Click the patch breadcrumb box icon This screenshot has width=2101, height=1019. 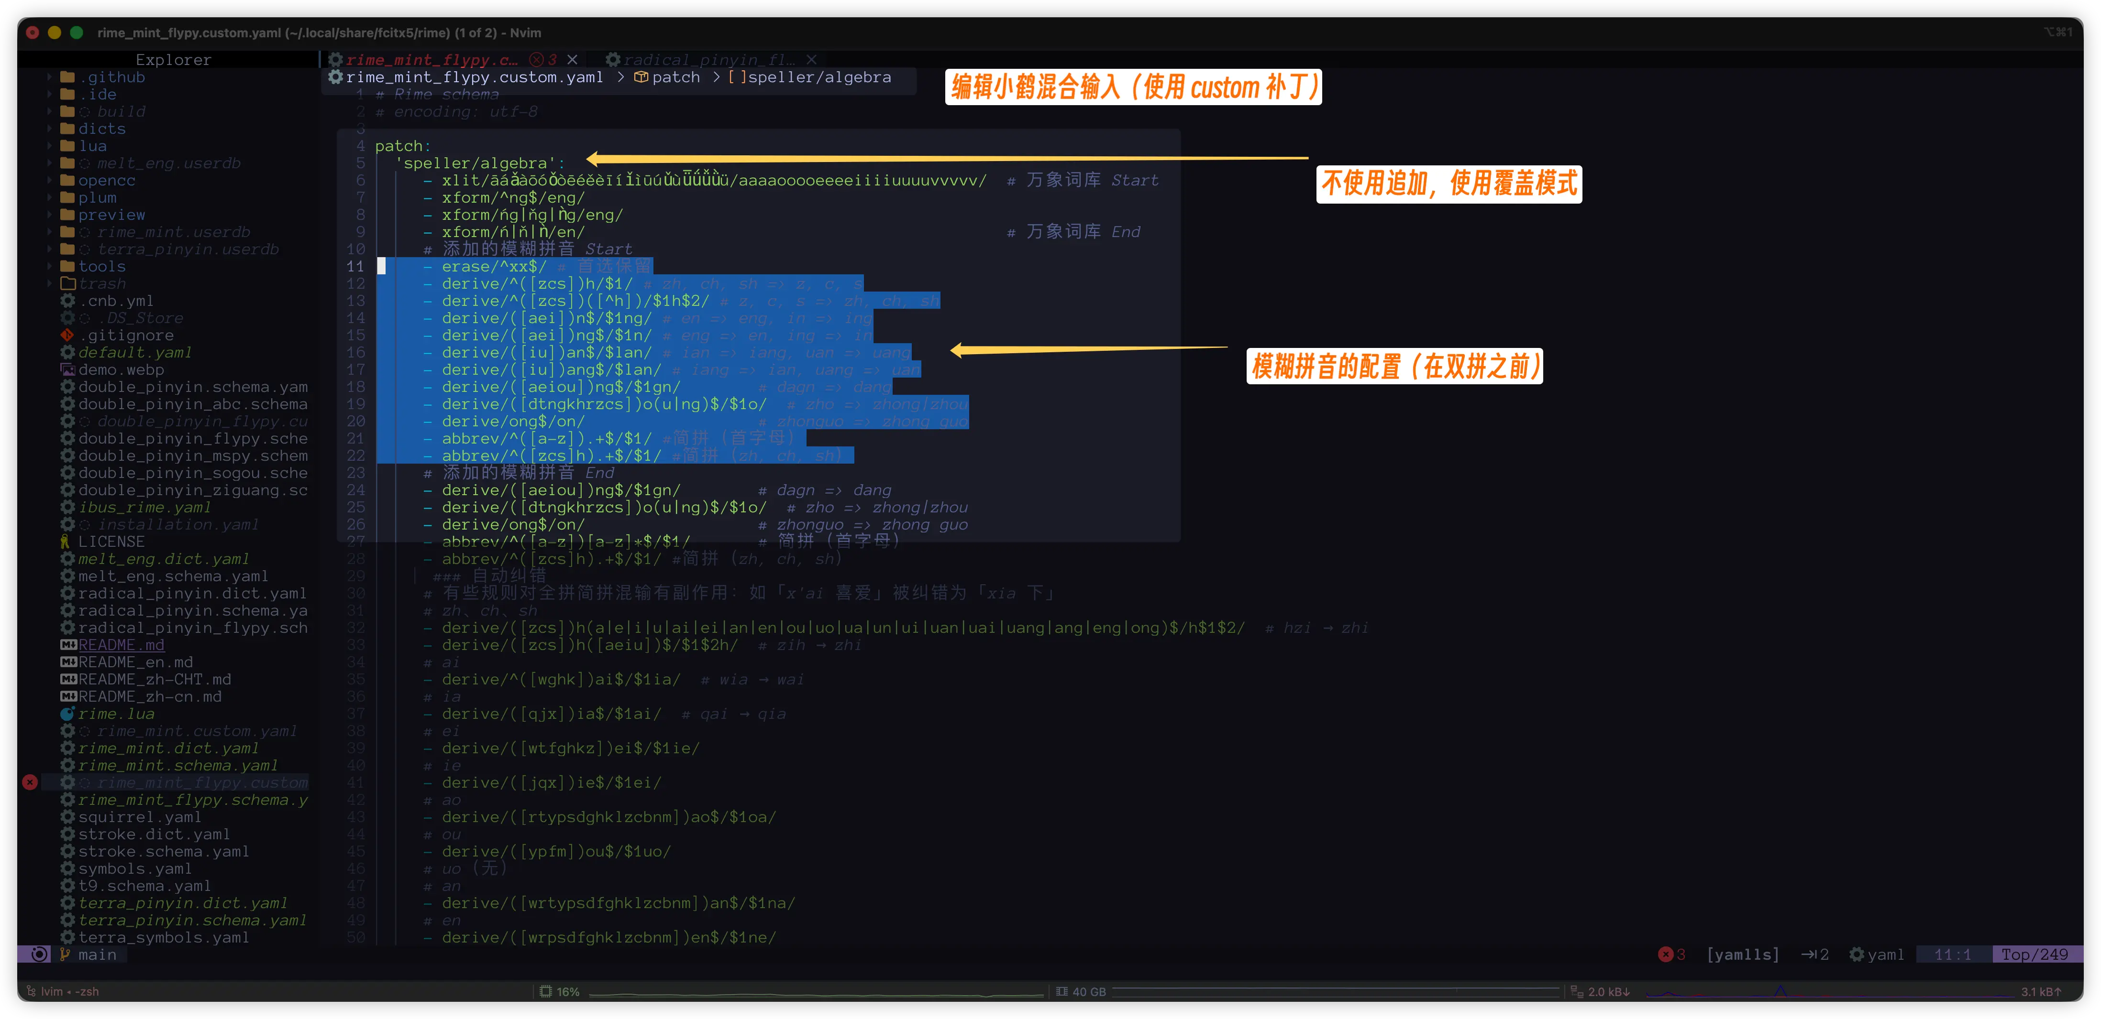tap(641, 76)
